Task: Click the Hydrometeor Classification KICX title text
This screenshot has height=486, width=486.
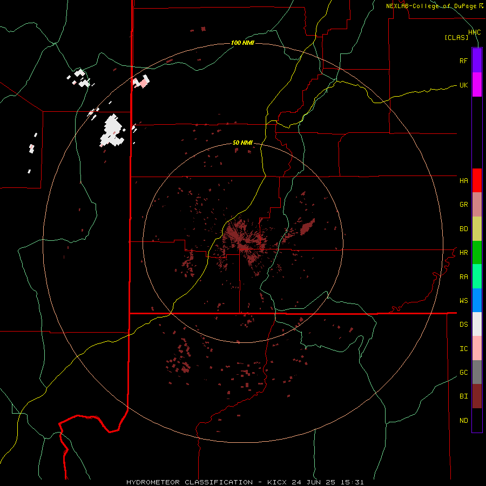Action: point(245,482)
